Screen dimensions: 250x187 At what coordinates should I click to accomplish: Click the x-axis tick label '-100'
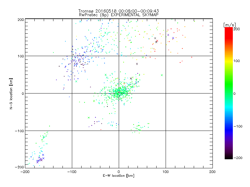point(72,172)
